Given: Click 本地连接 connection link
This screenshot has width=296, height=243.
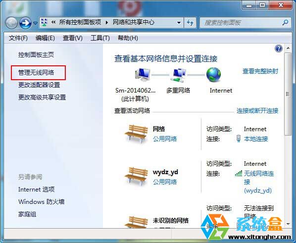Looking at the screenshot, I should (x=256, y=139).
